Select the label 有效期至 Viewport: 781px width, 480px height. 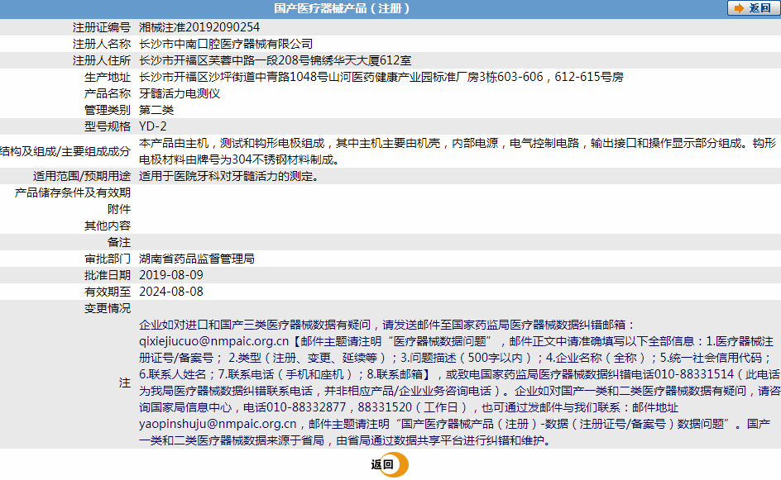pos(108,292)
